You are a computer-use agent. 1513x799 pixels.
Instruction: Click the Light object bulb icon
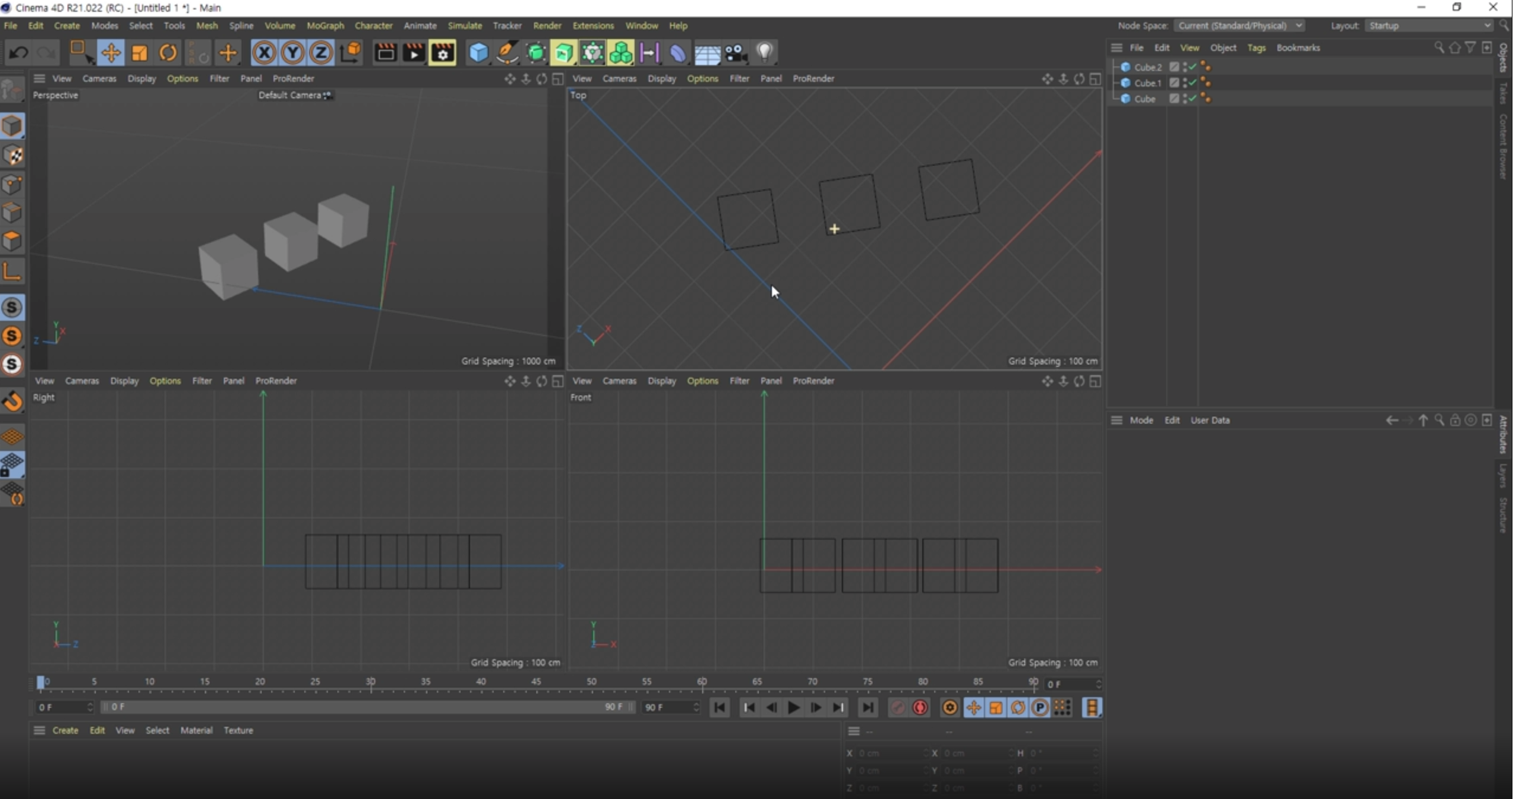765,53
